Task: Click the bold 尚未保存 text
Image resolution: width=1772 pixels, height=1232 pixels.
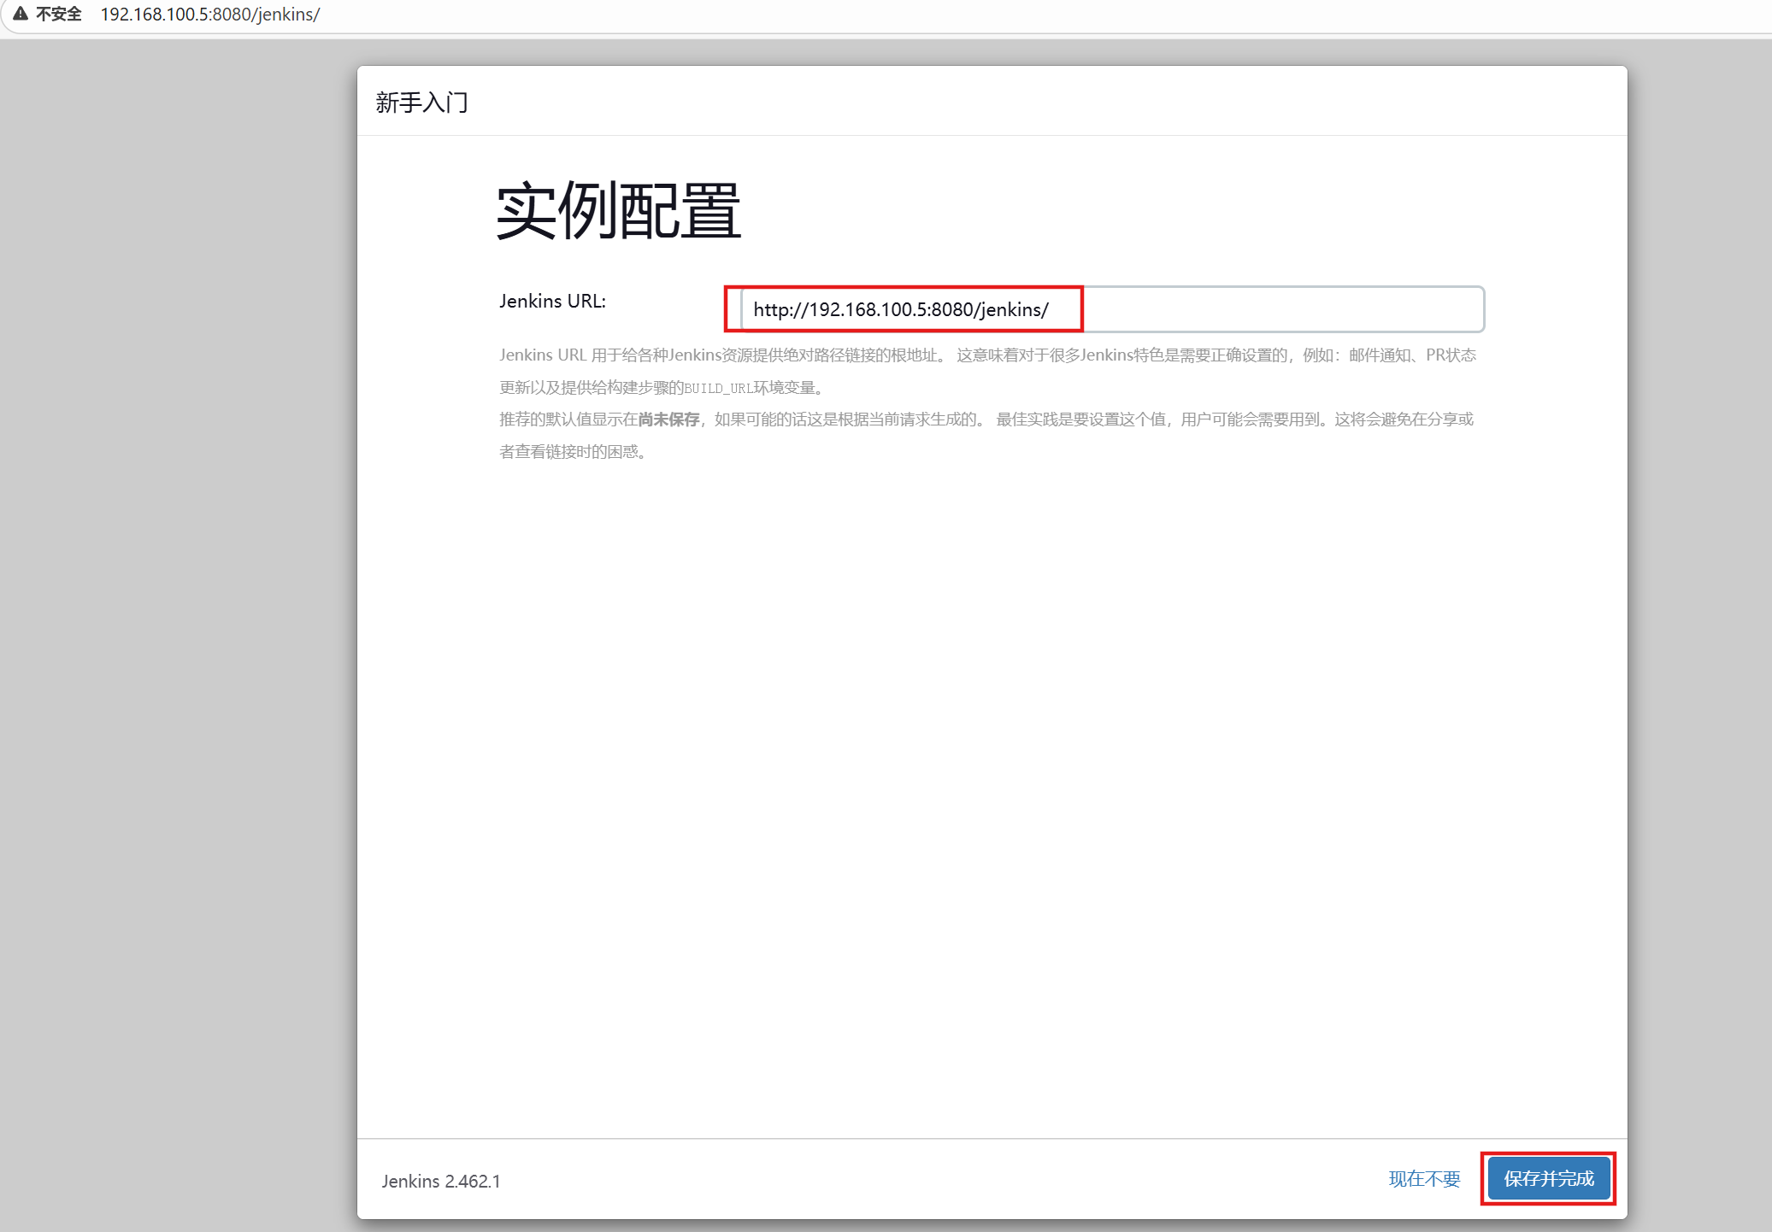Action: pyautogui.click(x=668, y=419)
